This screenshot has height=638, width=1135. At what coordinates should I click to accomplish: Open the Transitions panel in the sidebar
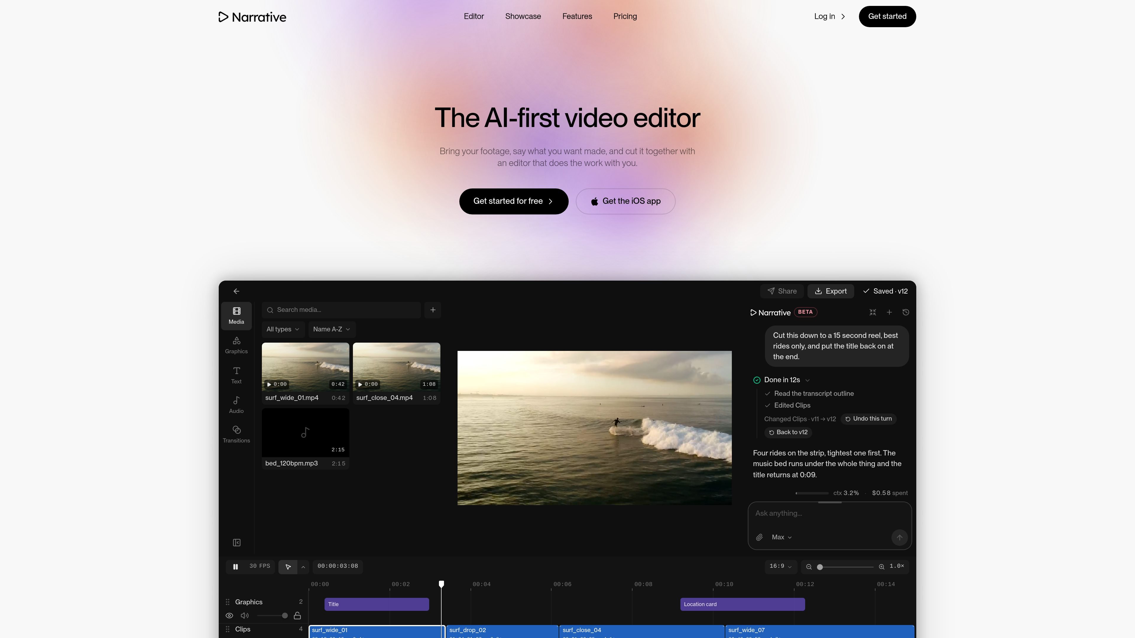[236, 434]
